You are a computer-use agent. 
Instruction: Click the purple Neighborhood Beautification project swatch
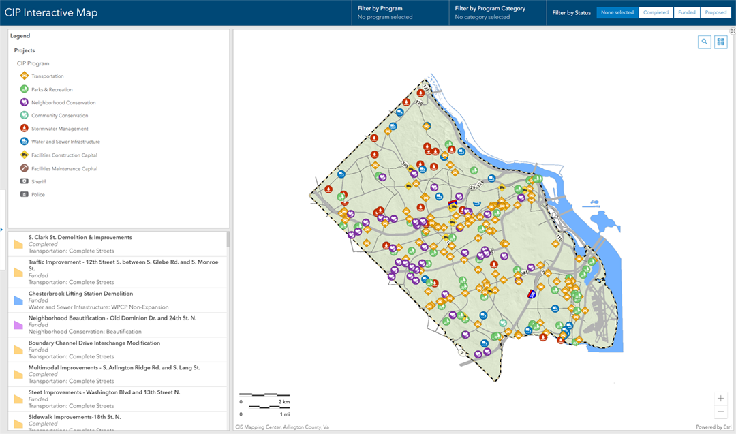pos(18,325)
